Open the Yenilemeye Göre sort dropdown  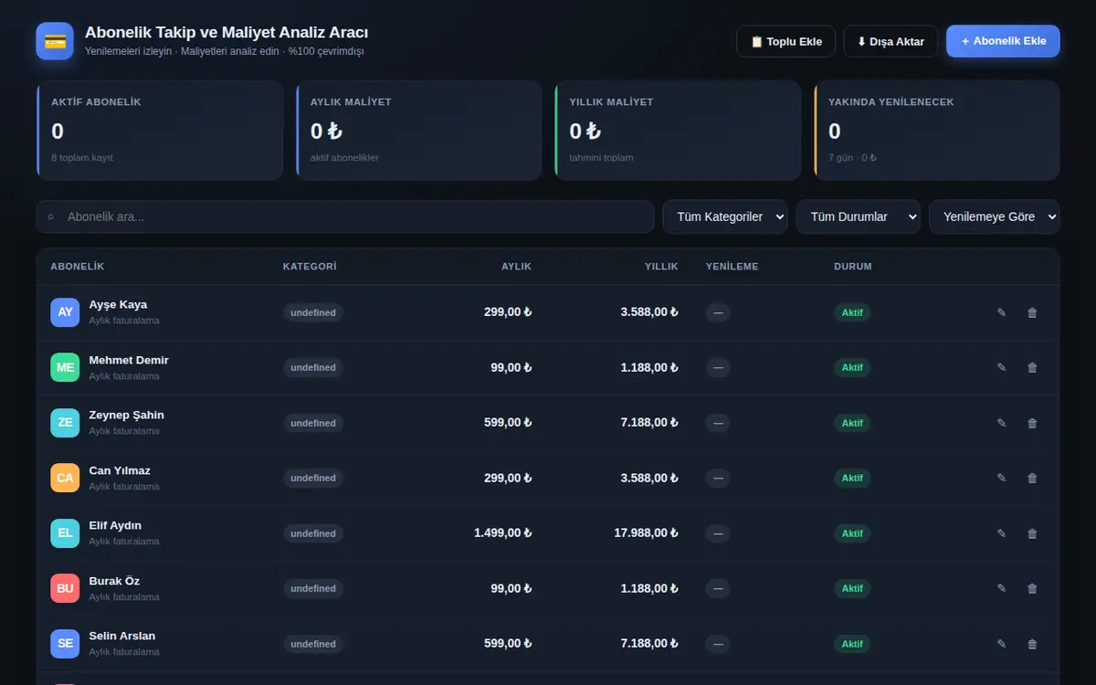995,216
